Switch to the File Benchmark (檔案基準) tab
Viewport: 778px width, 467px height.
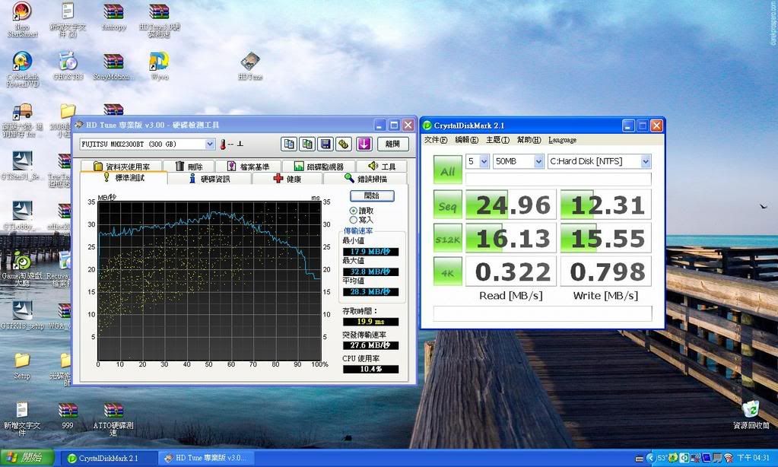(x=248, y=167)
